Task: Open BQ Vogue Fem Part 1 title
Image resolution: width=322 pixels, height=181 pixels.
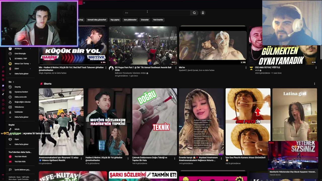Action: tap(143, 69)
